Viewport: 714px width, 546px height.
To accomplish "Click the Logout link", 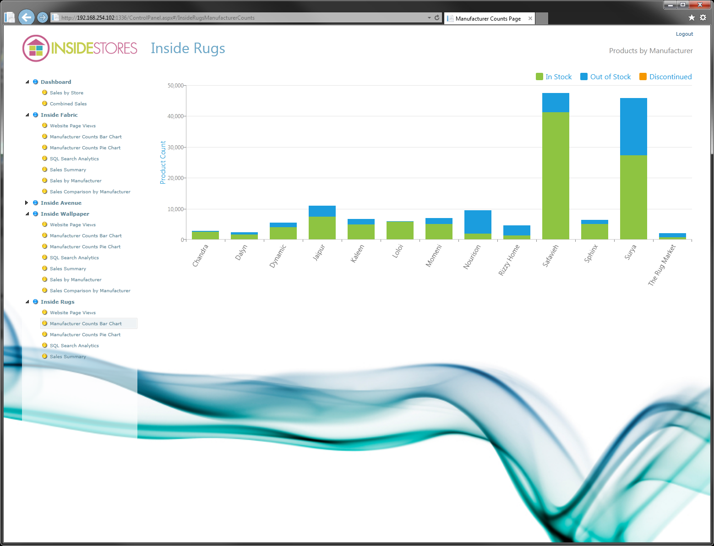I will [684, 34].
